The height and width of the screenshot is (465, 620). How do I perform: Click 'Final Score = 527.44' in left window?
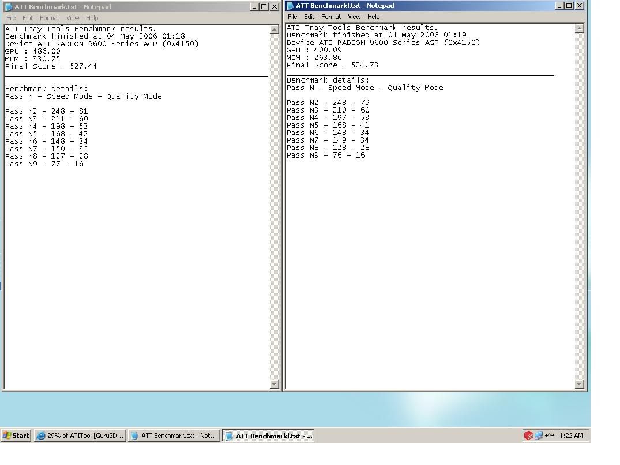tap(51, 66)
